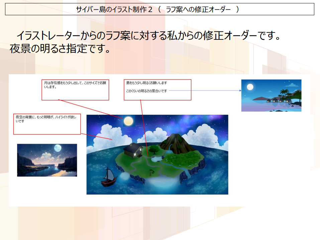
Task: Click the volcano on the island
Action: (x=175, y=141)
